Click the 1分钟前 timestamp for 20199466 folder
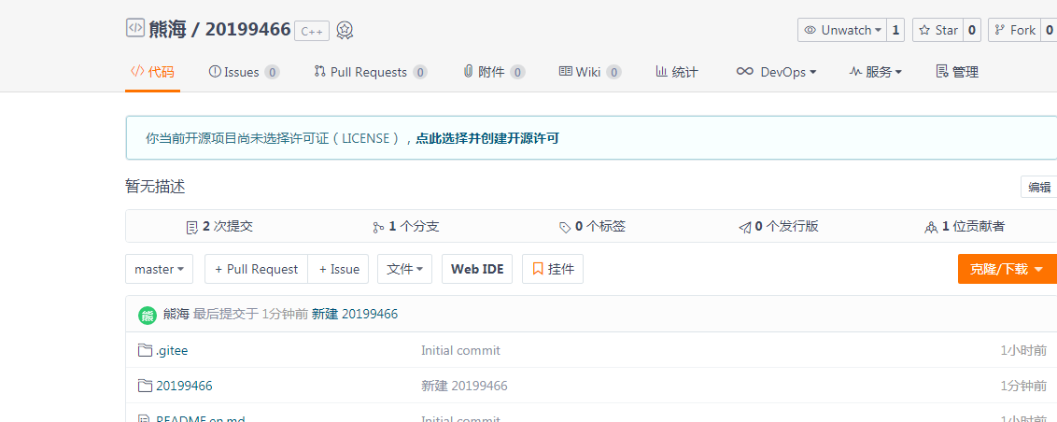This screenshot has height=422, width=1057. [x=1023, y=387]
